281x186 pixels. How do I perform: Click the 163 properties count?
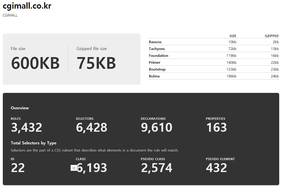tap(216, 127)
